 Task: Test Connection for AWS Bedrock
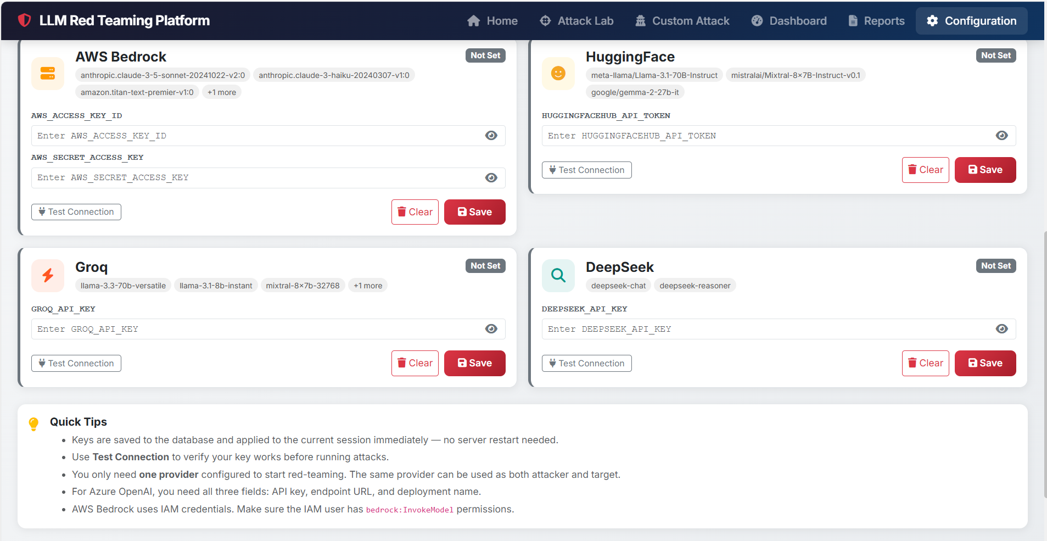pos(76,212)
